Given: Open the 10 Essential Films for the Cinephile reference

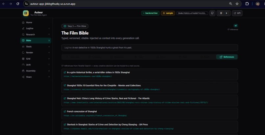Looking at the screenshot, I should coord(150,88).
